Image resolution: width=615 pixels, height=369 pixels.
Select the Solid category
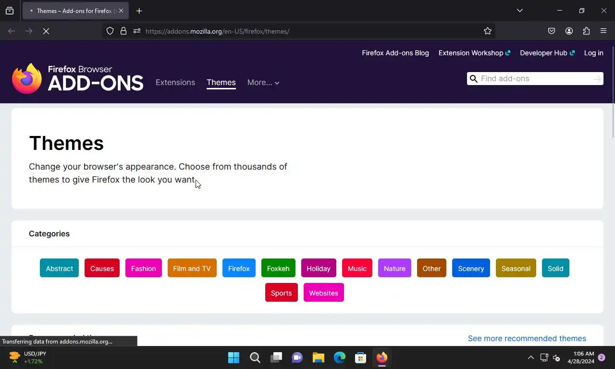coord(555,268)
